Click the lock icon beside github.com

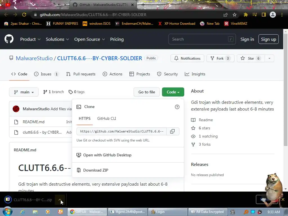[35, 15]
